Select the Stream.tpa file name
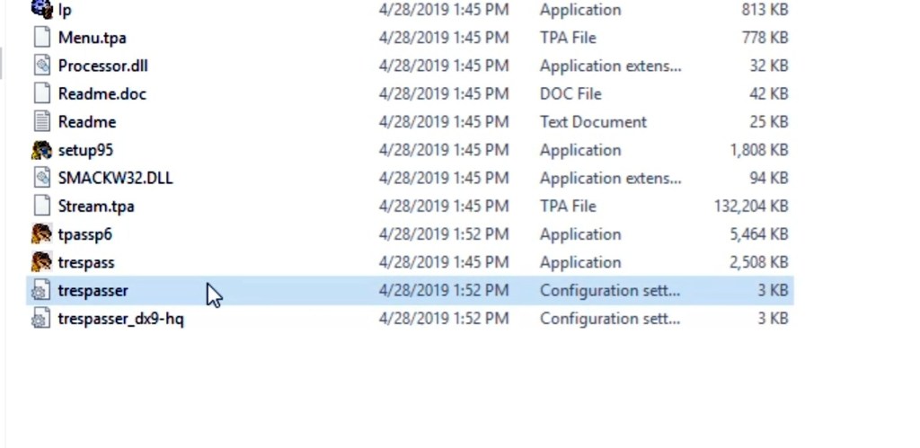The width and height of the screenshot is (920, 448). tap(96, 206)
